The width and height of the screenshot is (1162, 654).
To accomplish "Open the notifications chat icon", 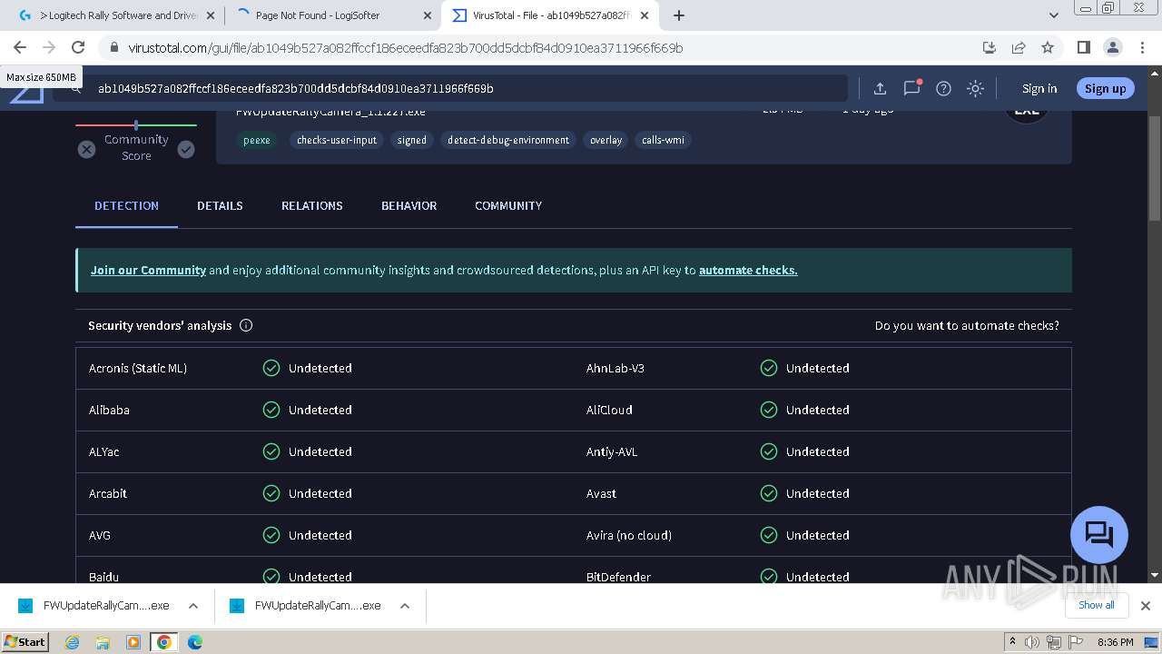I will [911, 88].
